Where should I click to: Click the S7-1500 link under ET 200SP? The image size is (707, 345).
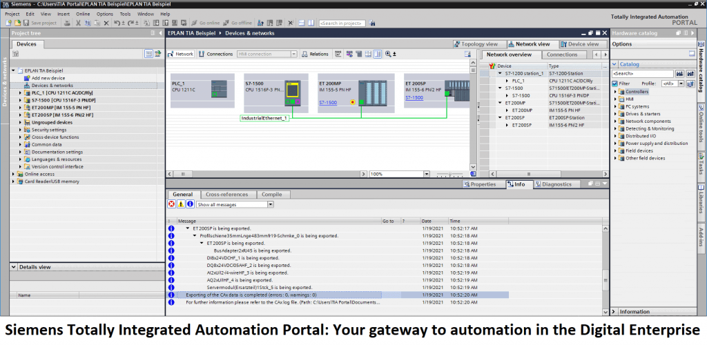[x=414, y=98]
